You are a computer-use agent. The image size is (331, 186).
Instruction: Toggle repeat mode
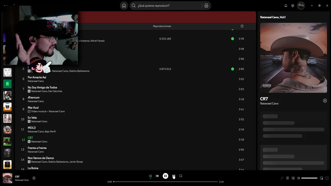[181, 176]
